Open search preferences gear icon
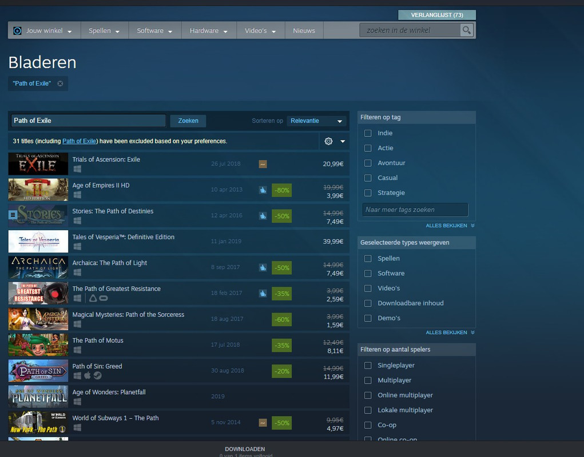This screenshot has width=584, height=457. pos(328,141)
